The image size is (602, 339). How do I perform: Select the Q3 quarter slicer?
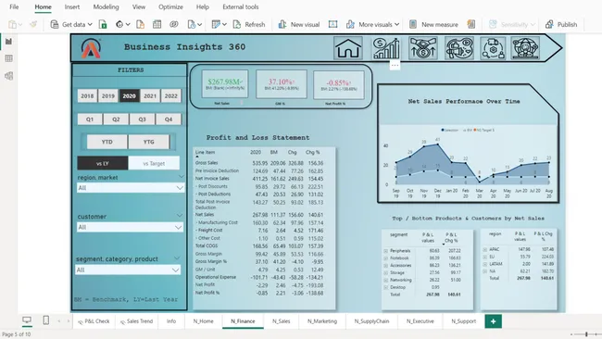pos(142,119)
